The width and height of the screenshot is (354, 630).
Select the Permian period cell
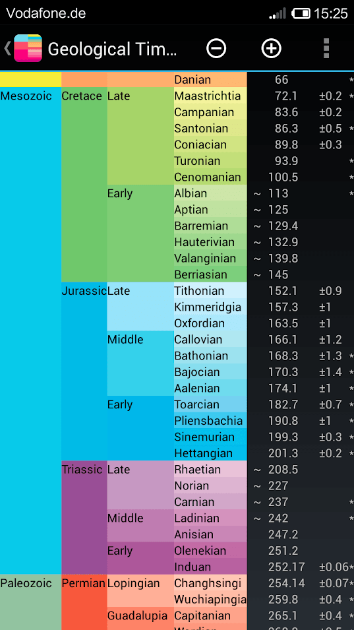tap(84, 602)
